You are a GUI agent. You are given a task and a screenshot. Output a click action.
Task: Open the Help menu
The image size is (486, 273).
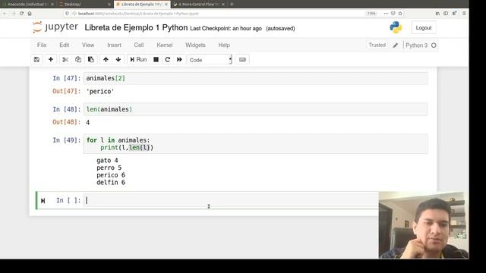pyautogui.click(x=224, y=45)
